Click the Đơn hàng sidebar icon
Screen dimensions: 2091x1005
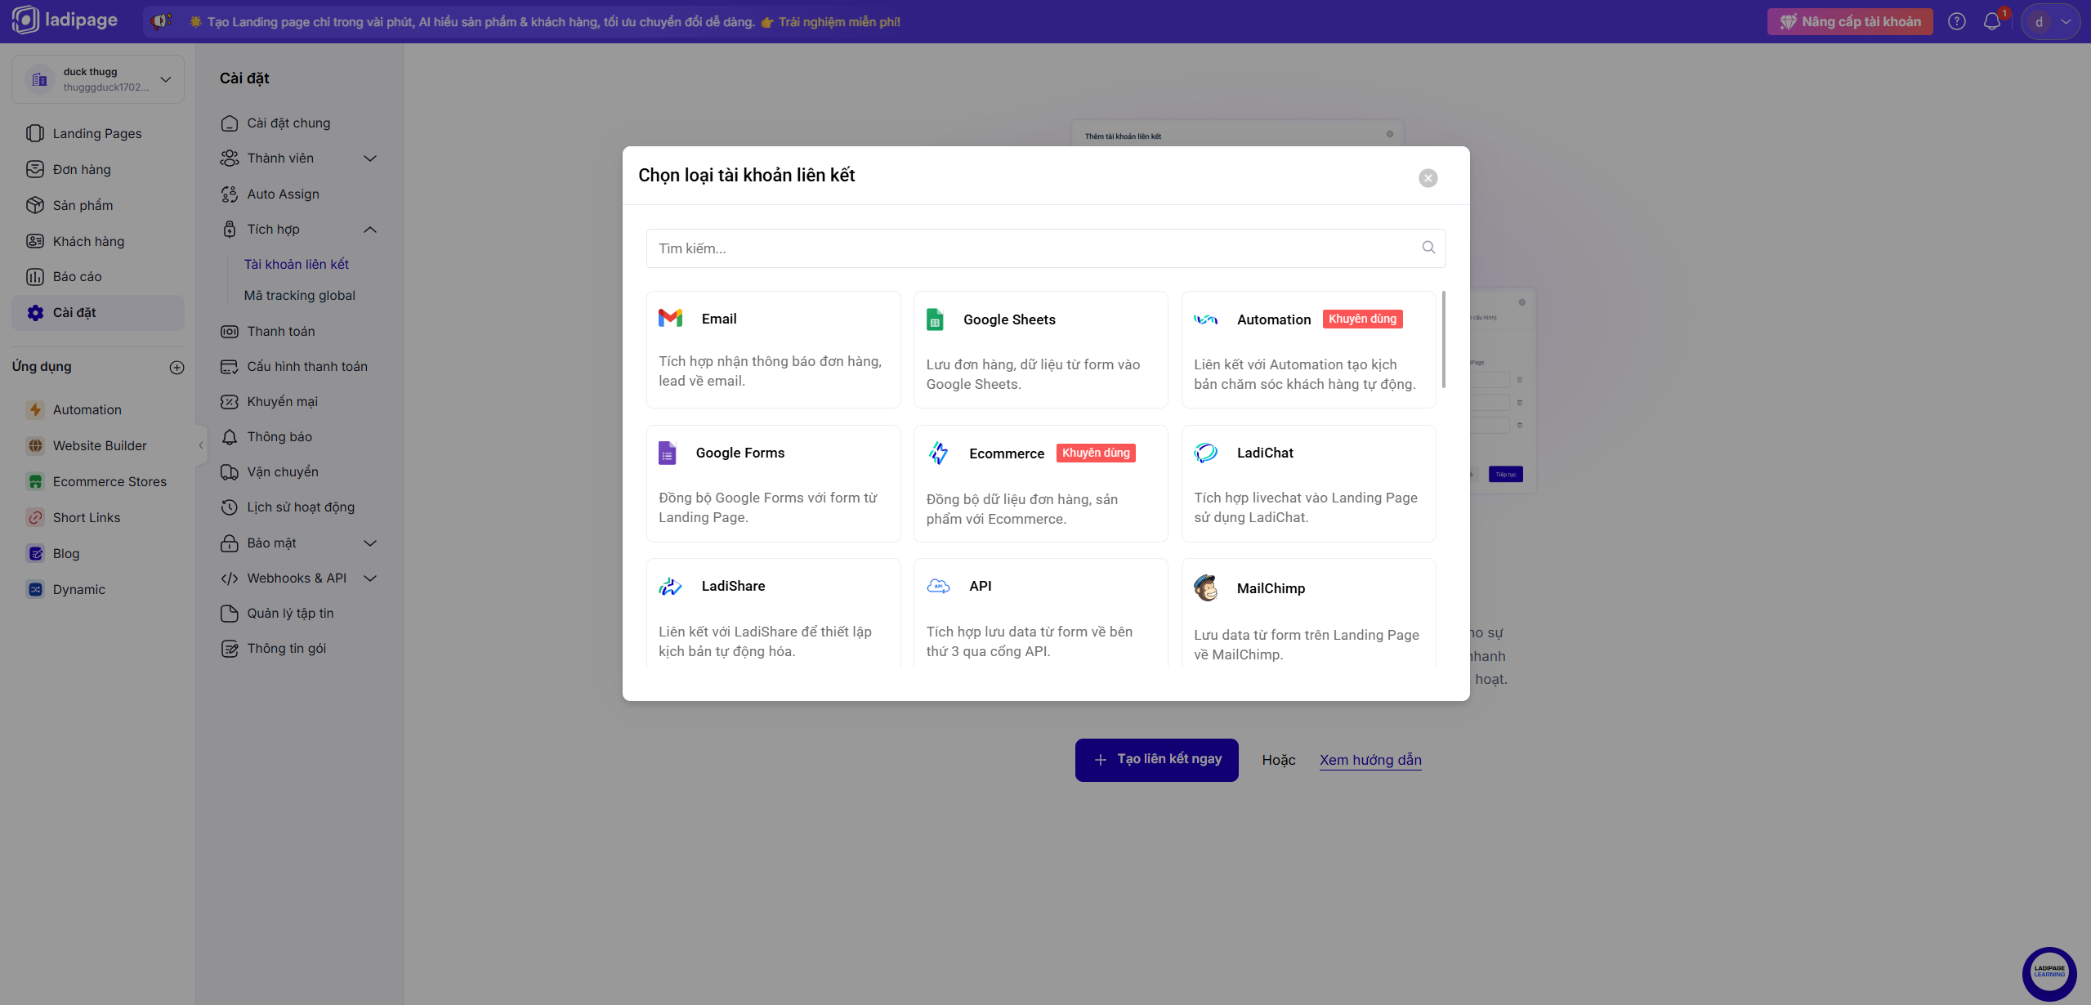[x=35, y=169]
